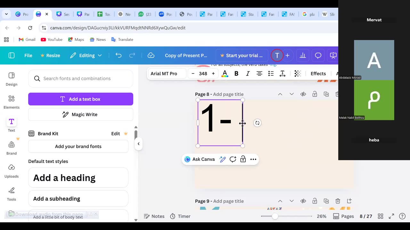Add a comment from floating toolbar
The image size is (410, 230).
233,159
